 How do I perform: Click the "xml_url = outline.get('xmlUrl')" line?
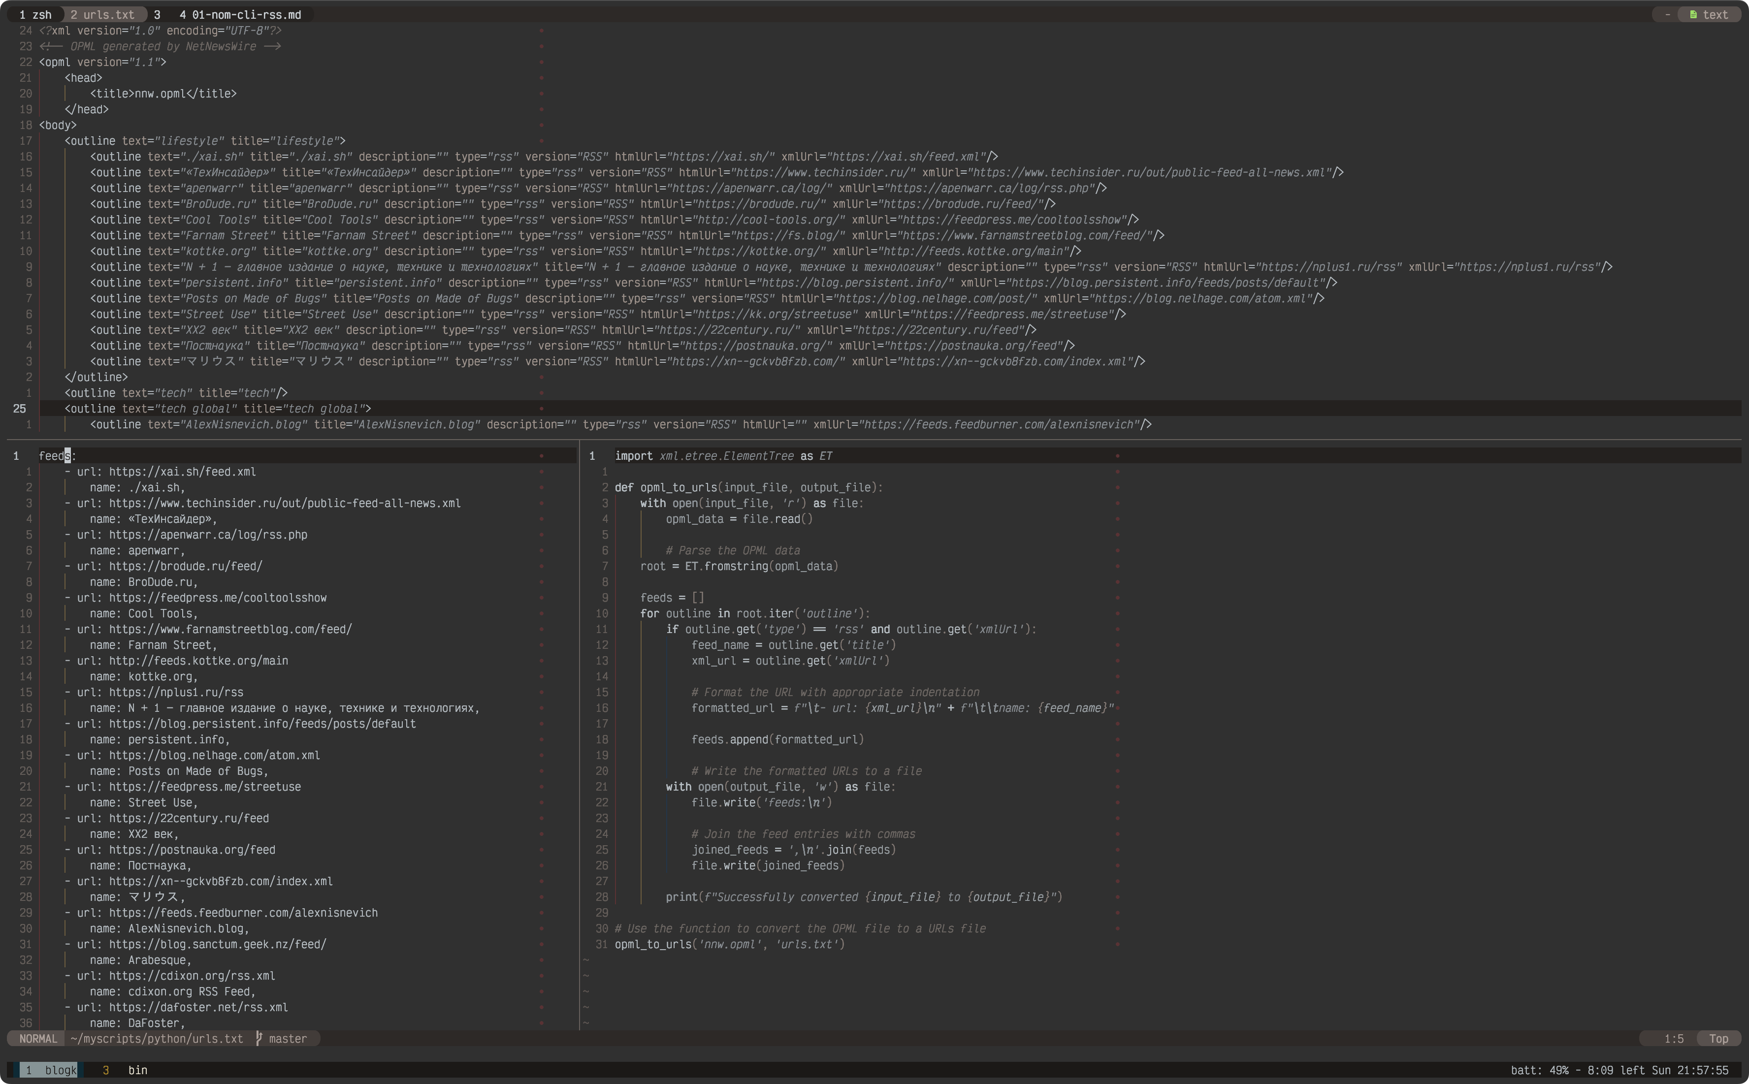(790, 660)
